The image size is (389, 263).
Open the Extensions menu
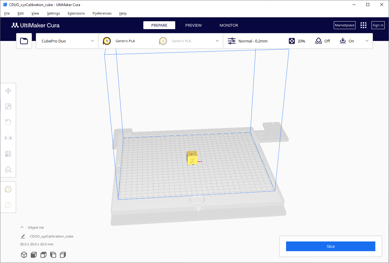[76, 13]
